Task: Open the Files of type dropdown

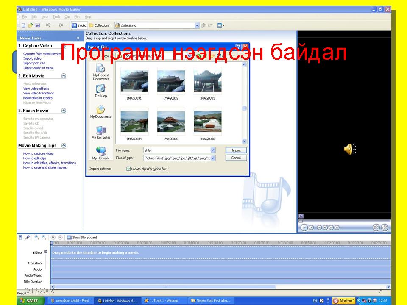Action: 213,158
